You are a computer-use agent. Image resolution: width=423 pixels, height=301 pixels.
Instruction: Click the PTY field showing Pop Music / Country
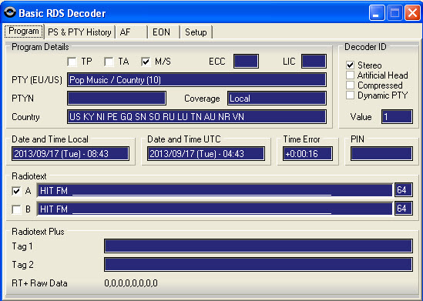tap(196, 80)
